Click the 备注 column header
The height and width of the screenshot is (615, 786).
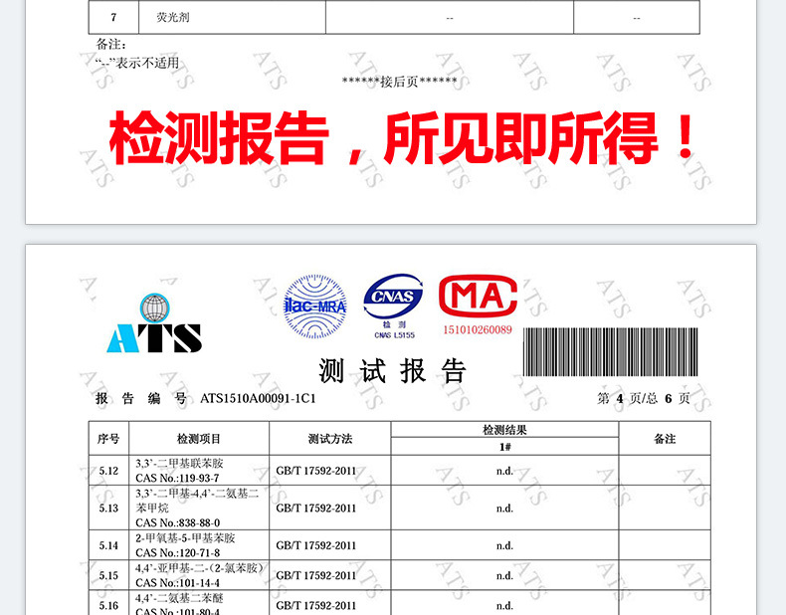tap(665, 439)
